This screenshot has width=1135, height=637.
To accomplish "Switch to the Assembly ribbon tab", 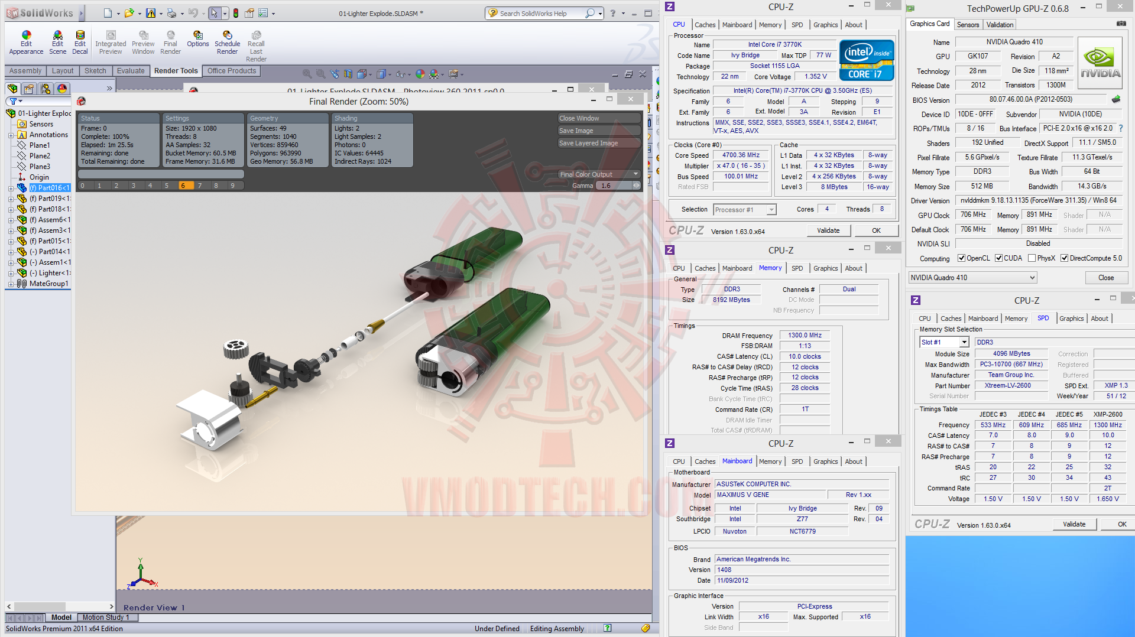I will 25,71.
